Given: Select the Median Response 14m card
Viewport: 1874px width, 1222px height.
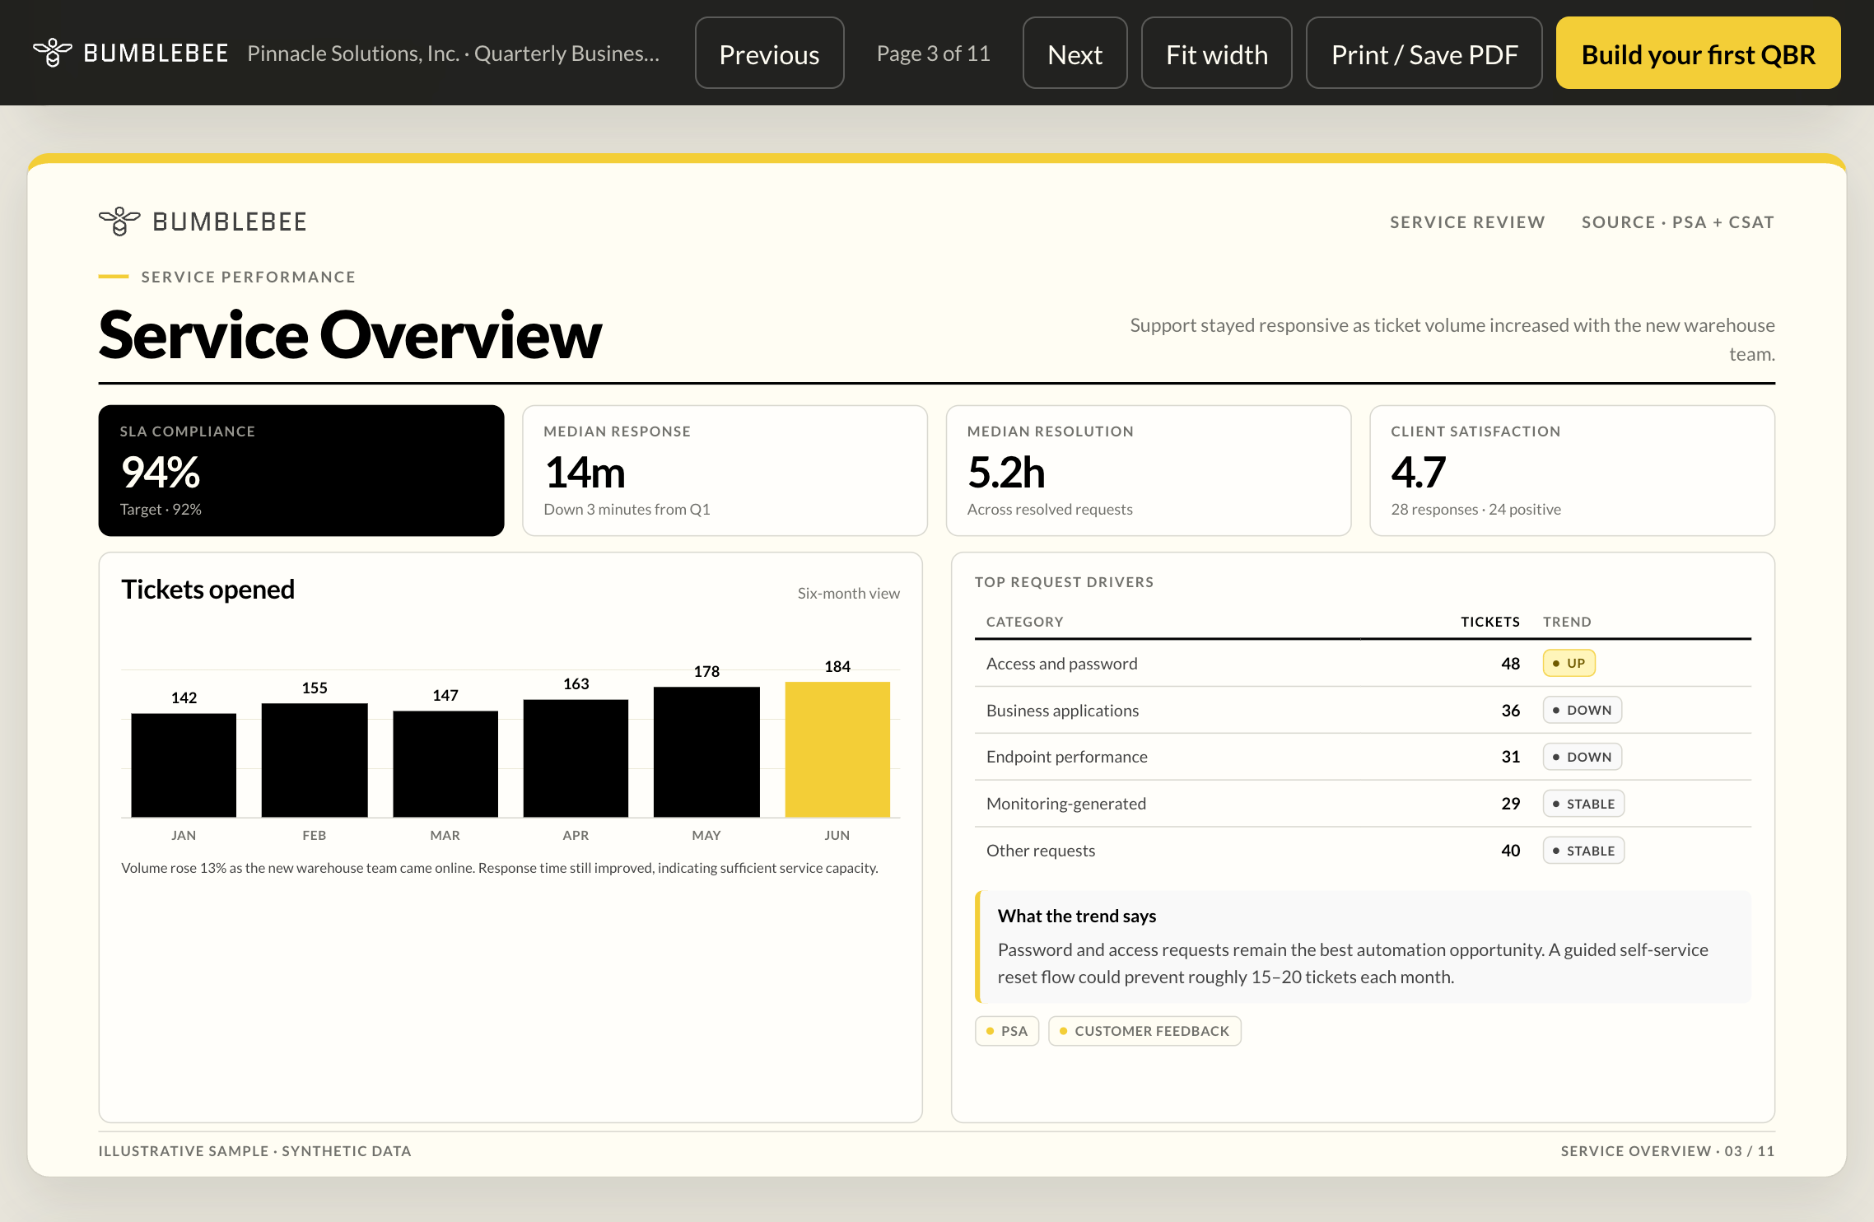Looking at the screenshot, I should 725,470.
